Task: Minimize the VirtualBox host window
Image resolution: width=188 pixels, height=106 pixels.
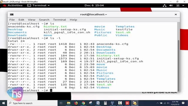Action: (x=171, y=1)
